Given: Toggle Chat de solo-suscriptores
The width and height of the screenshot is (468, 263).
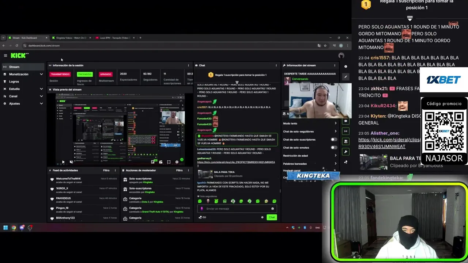Looking at the screenshot, I should (334, 140).
